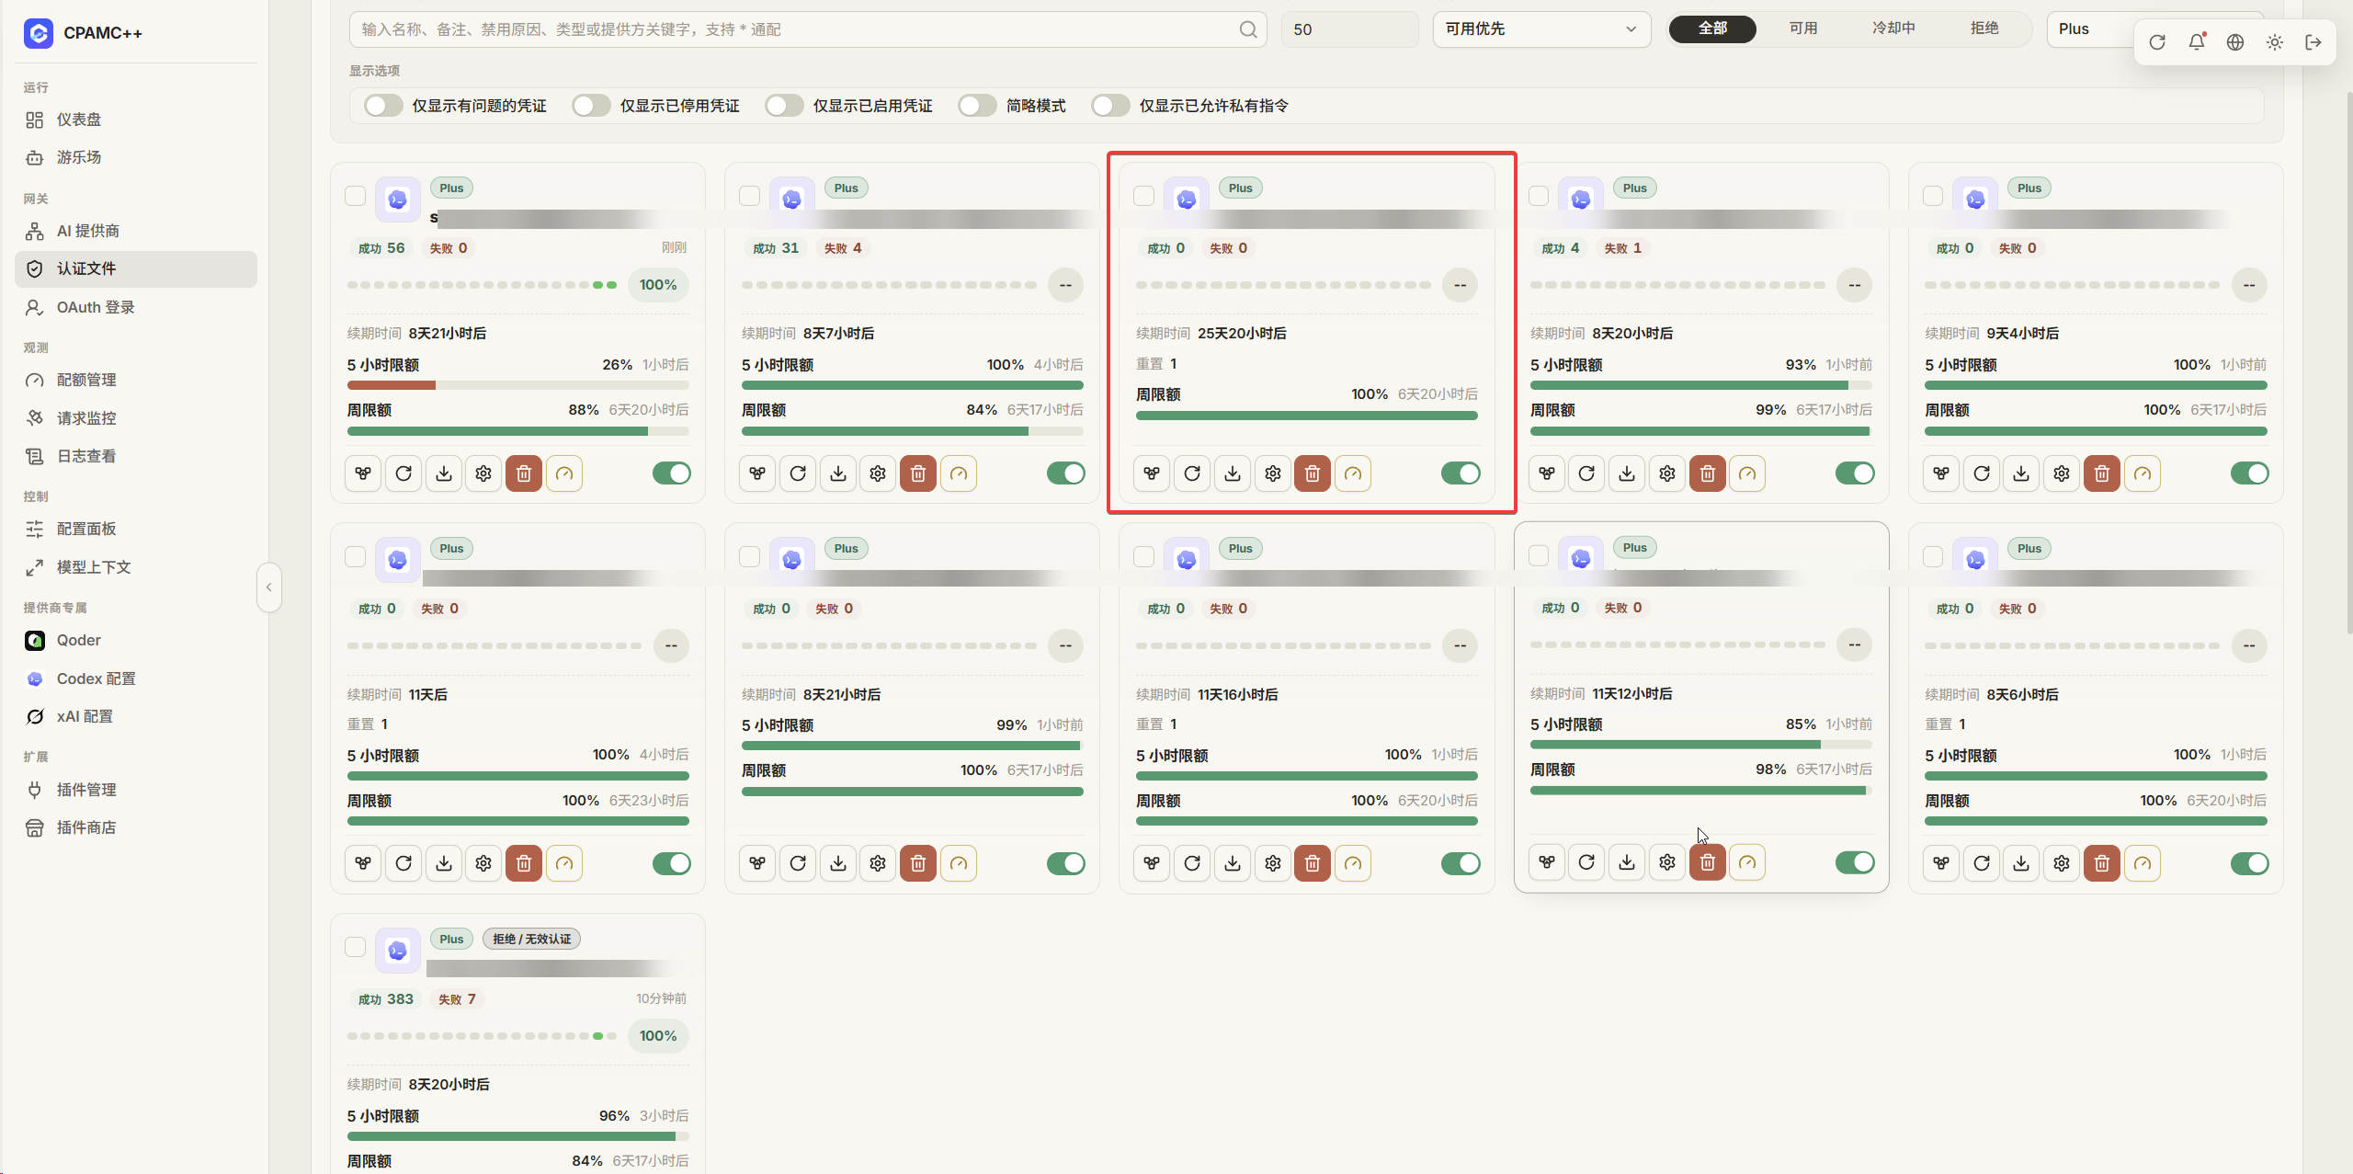Open the language globe menu
Viewport: 2353px width, 1174px height.
pyautogui.click(x=2235, y=42)
